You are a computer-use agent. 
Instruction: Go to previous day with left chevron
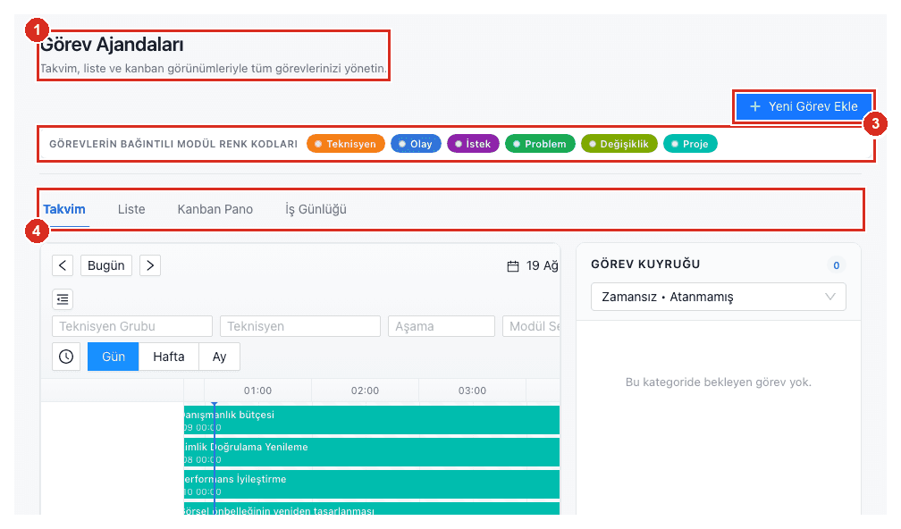(63, 265)
